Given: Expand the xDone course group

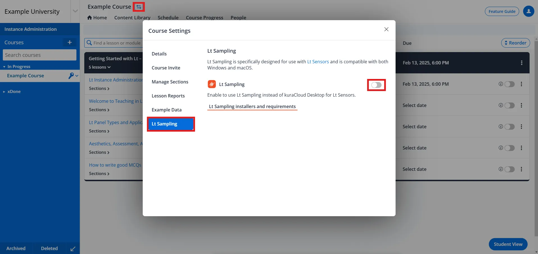Looking at the screenshot, I should [4, 92].
